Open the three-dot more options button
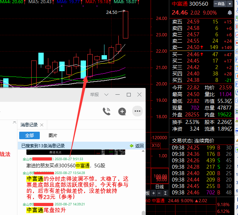The image size is (238, 215). pyautogui.click(x=137, y=111)
